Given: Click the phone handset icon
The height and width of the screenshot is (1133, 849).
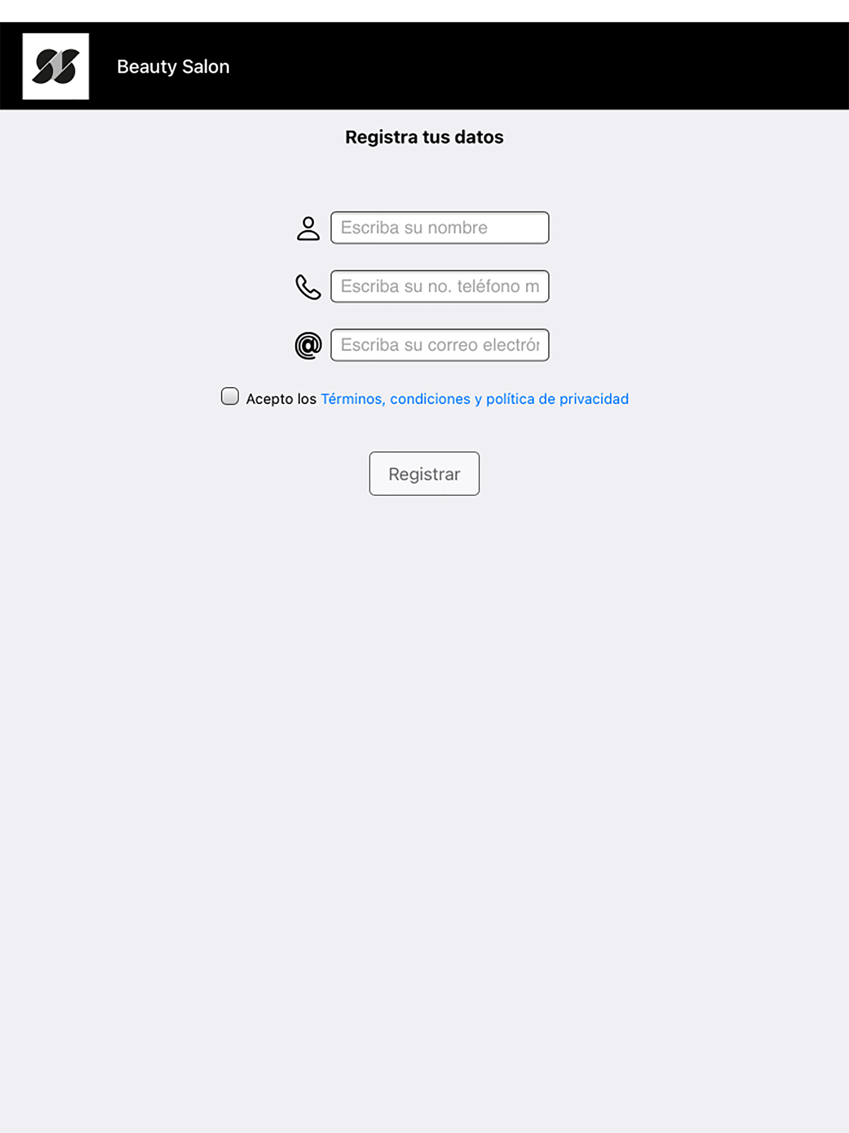Looking at the screenshot, I should (308, 287).
